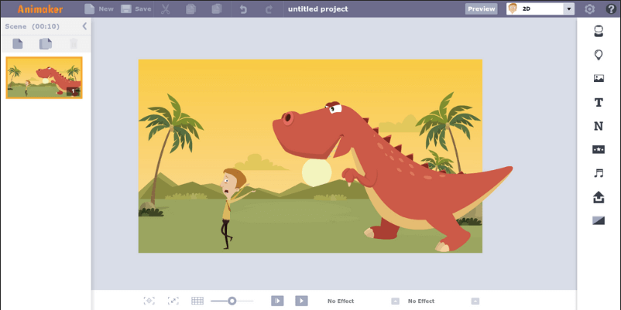This screenshot has height=310, width=621.
Task: Collapse the Scene panel
Action: (x=84, y=26)
